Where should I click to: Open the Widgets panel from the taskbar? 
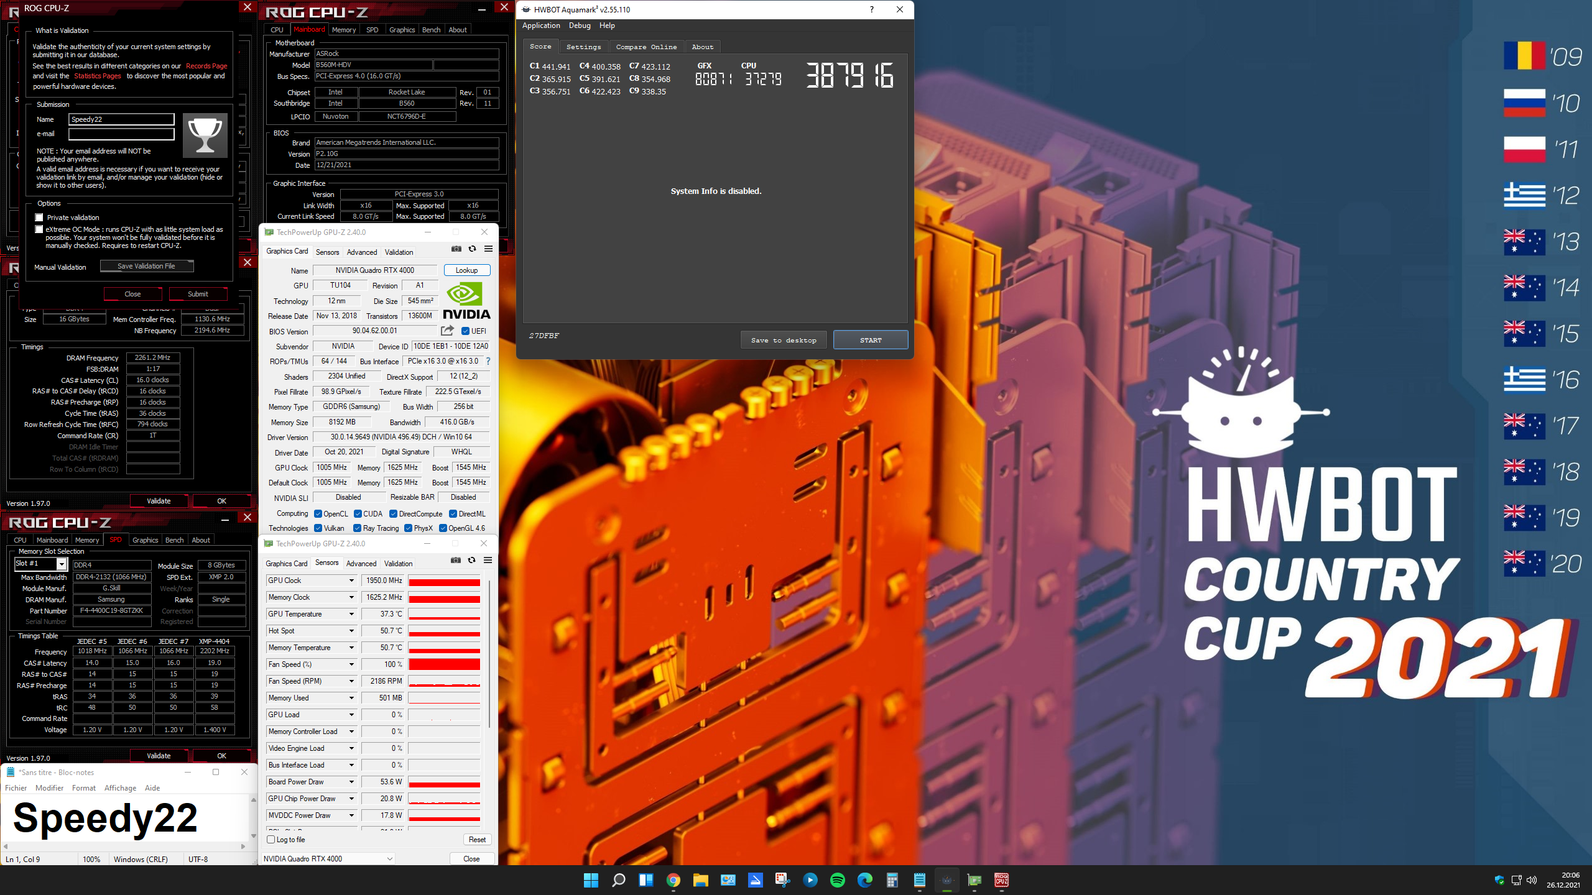[x=646, y=880]
